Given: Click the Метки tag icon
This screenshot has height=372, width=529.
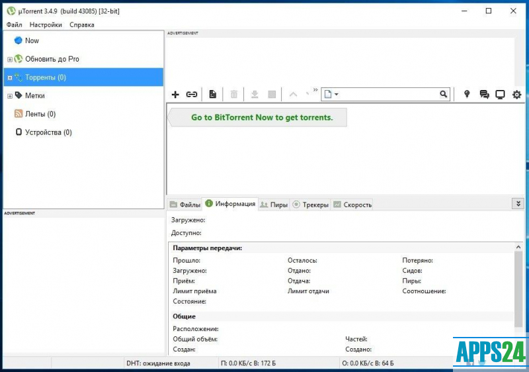Looking at the screenshot, I should (19, 95).
